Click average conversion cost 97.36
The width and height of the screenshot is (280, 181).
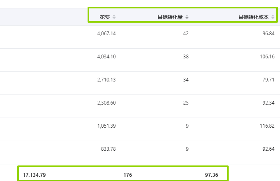pos(211,175)
